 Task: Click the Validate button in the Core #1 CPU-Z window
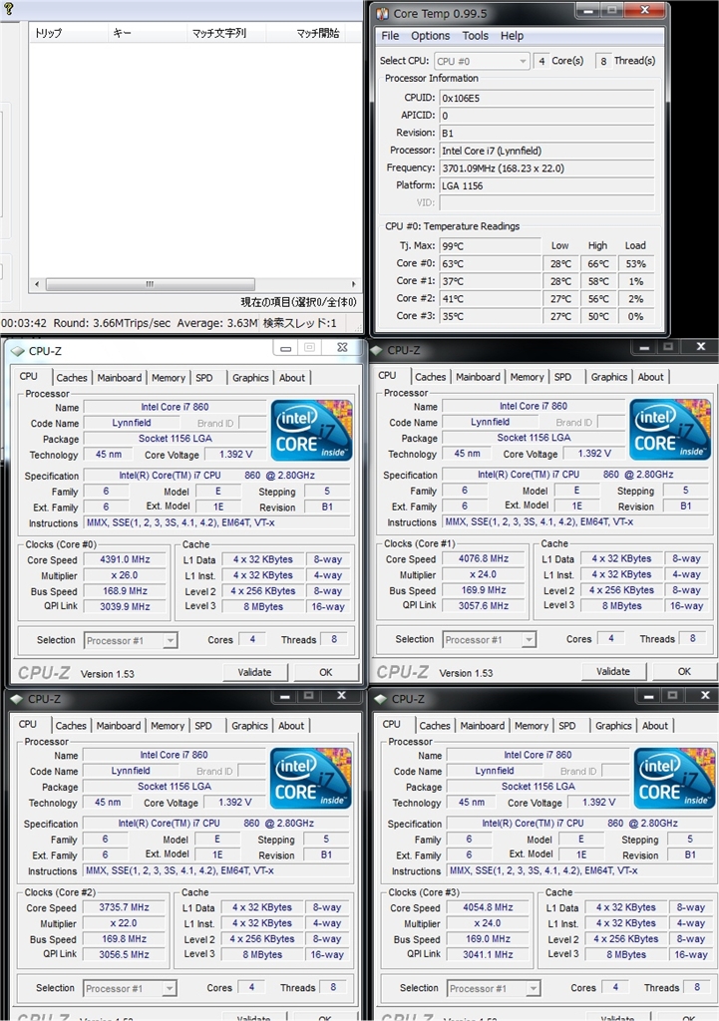(613, 671)
